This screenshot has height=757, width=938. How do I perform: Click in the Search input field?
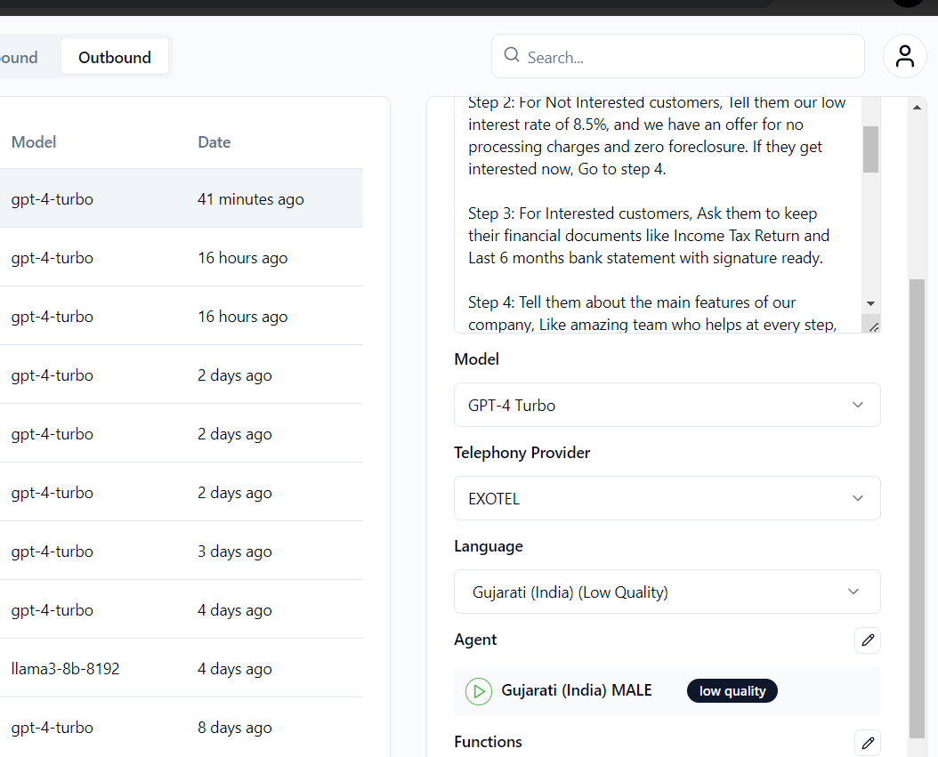(685, 58)
